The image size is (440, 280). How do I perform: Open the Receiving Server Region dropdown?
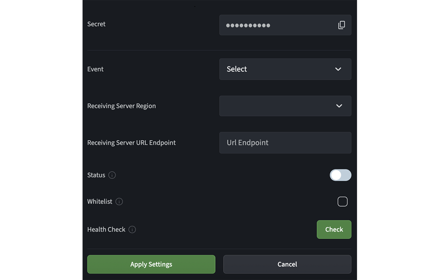click(285, 106)
